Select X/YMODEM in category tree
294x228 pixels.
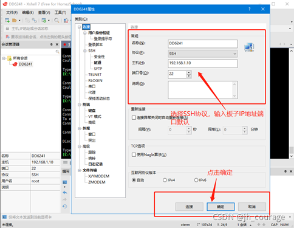point(98,176)
